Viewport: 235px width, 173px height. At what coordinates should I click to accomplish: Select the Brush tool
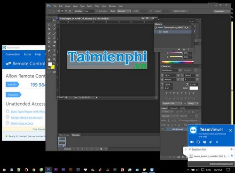tap(54, 33)
